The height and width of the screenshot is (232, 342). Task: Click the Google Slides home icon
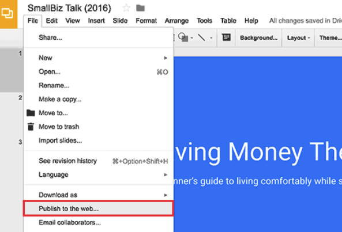8,14
